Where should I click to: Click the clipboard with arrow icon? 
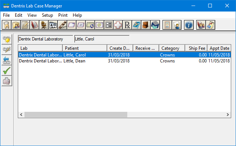point(210,25)
